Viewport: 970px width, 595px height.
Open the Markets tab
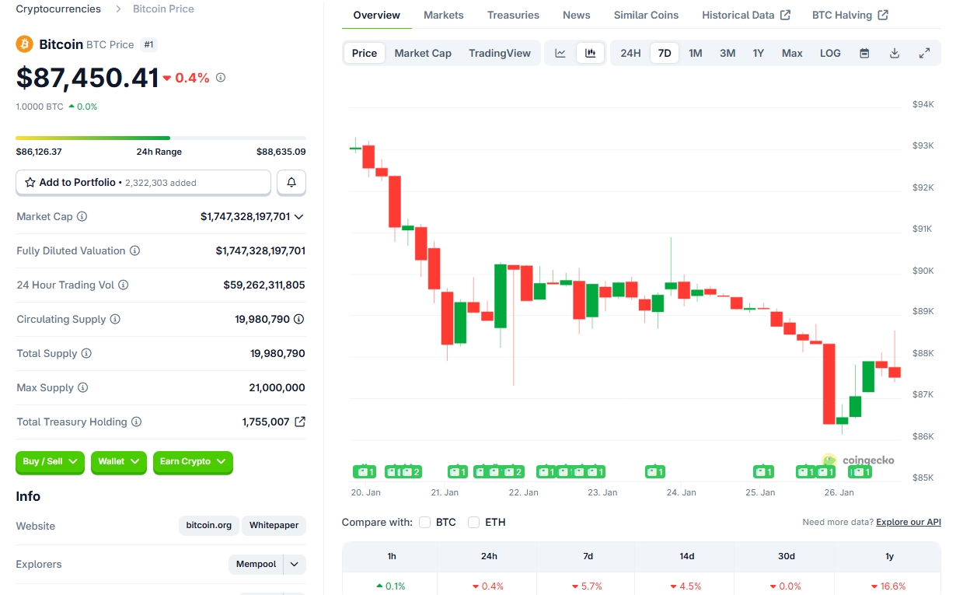[x=444, y=15]
